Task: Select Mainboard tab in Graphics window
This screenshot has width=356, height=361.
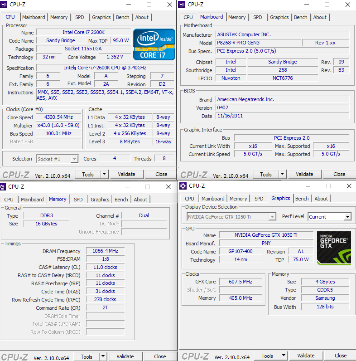Action: pos(213,199)
